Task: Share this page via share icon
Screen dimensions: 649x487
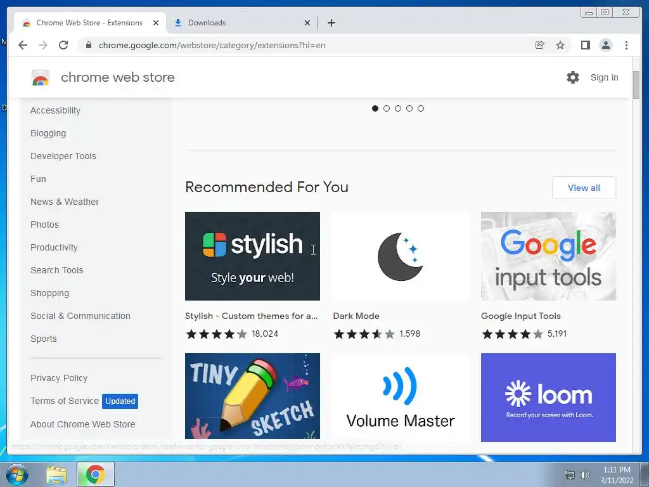Action: tap(539, 45)
